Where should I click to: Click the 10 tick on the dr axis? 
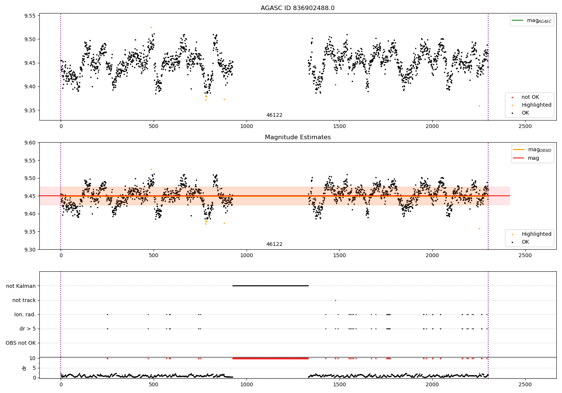[x=33, y=358]
